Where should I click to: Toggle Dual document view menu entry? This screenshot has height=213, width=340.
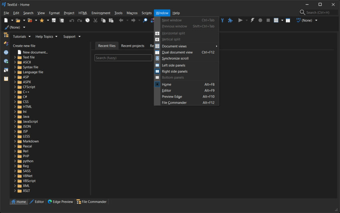click(x=187, y=52)
